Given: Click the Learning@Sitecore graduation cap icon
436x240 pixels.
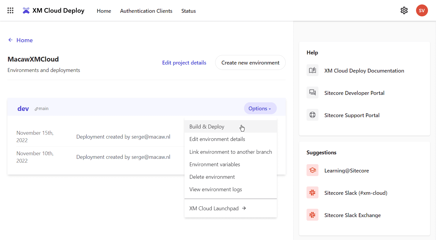Looking at the screenshot, I should [x=312, y=170].
